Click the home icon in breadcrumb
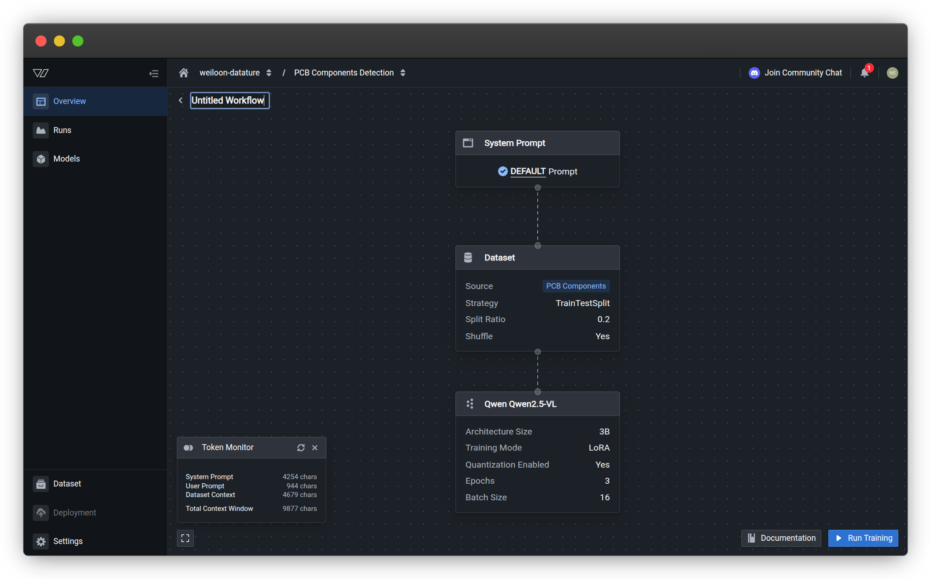 coord(184,73)
